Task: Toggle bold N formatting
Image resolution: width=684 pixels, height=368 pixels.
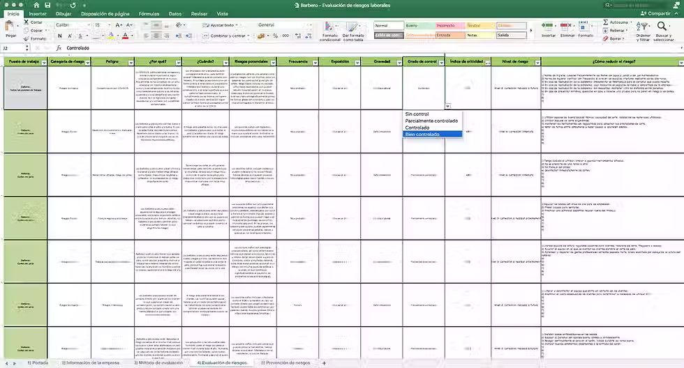Action: click(60, 36)
